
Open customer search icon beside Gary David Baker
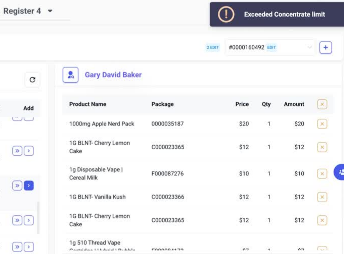71,75
